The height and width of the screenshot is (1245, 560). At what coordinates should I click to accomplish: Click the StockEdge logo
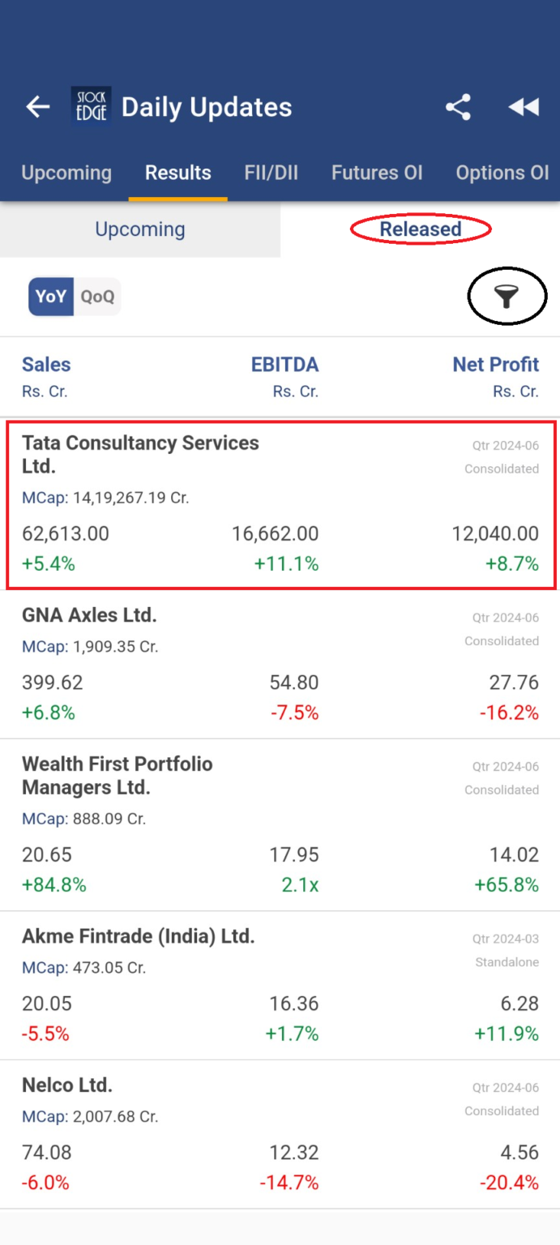coord(91,106)
